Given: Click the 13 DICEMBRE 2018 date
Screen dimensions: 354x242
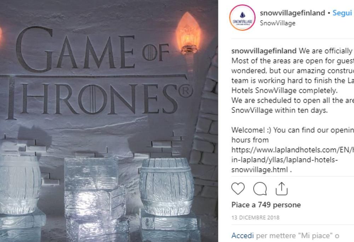Looking at the screenshot, I should [x=255, y=218].
